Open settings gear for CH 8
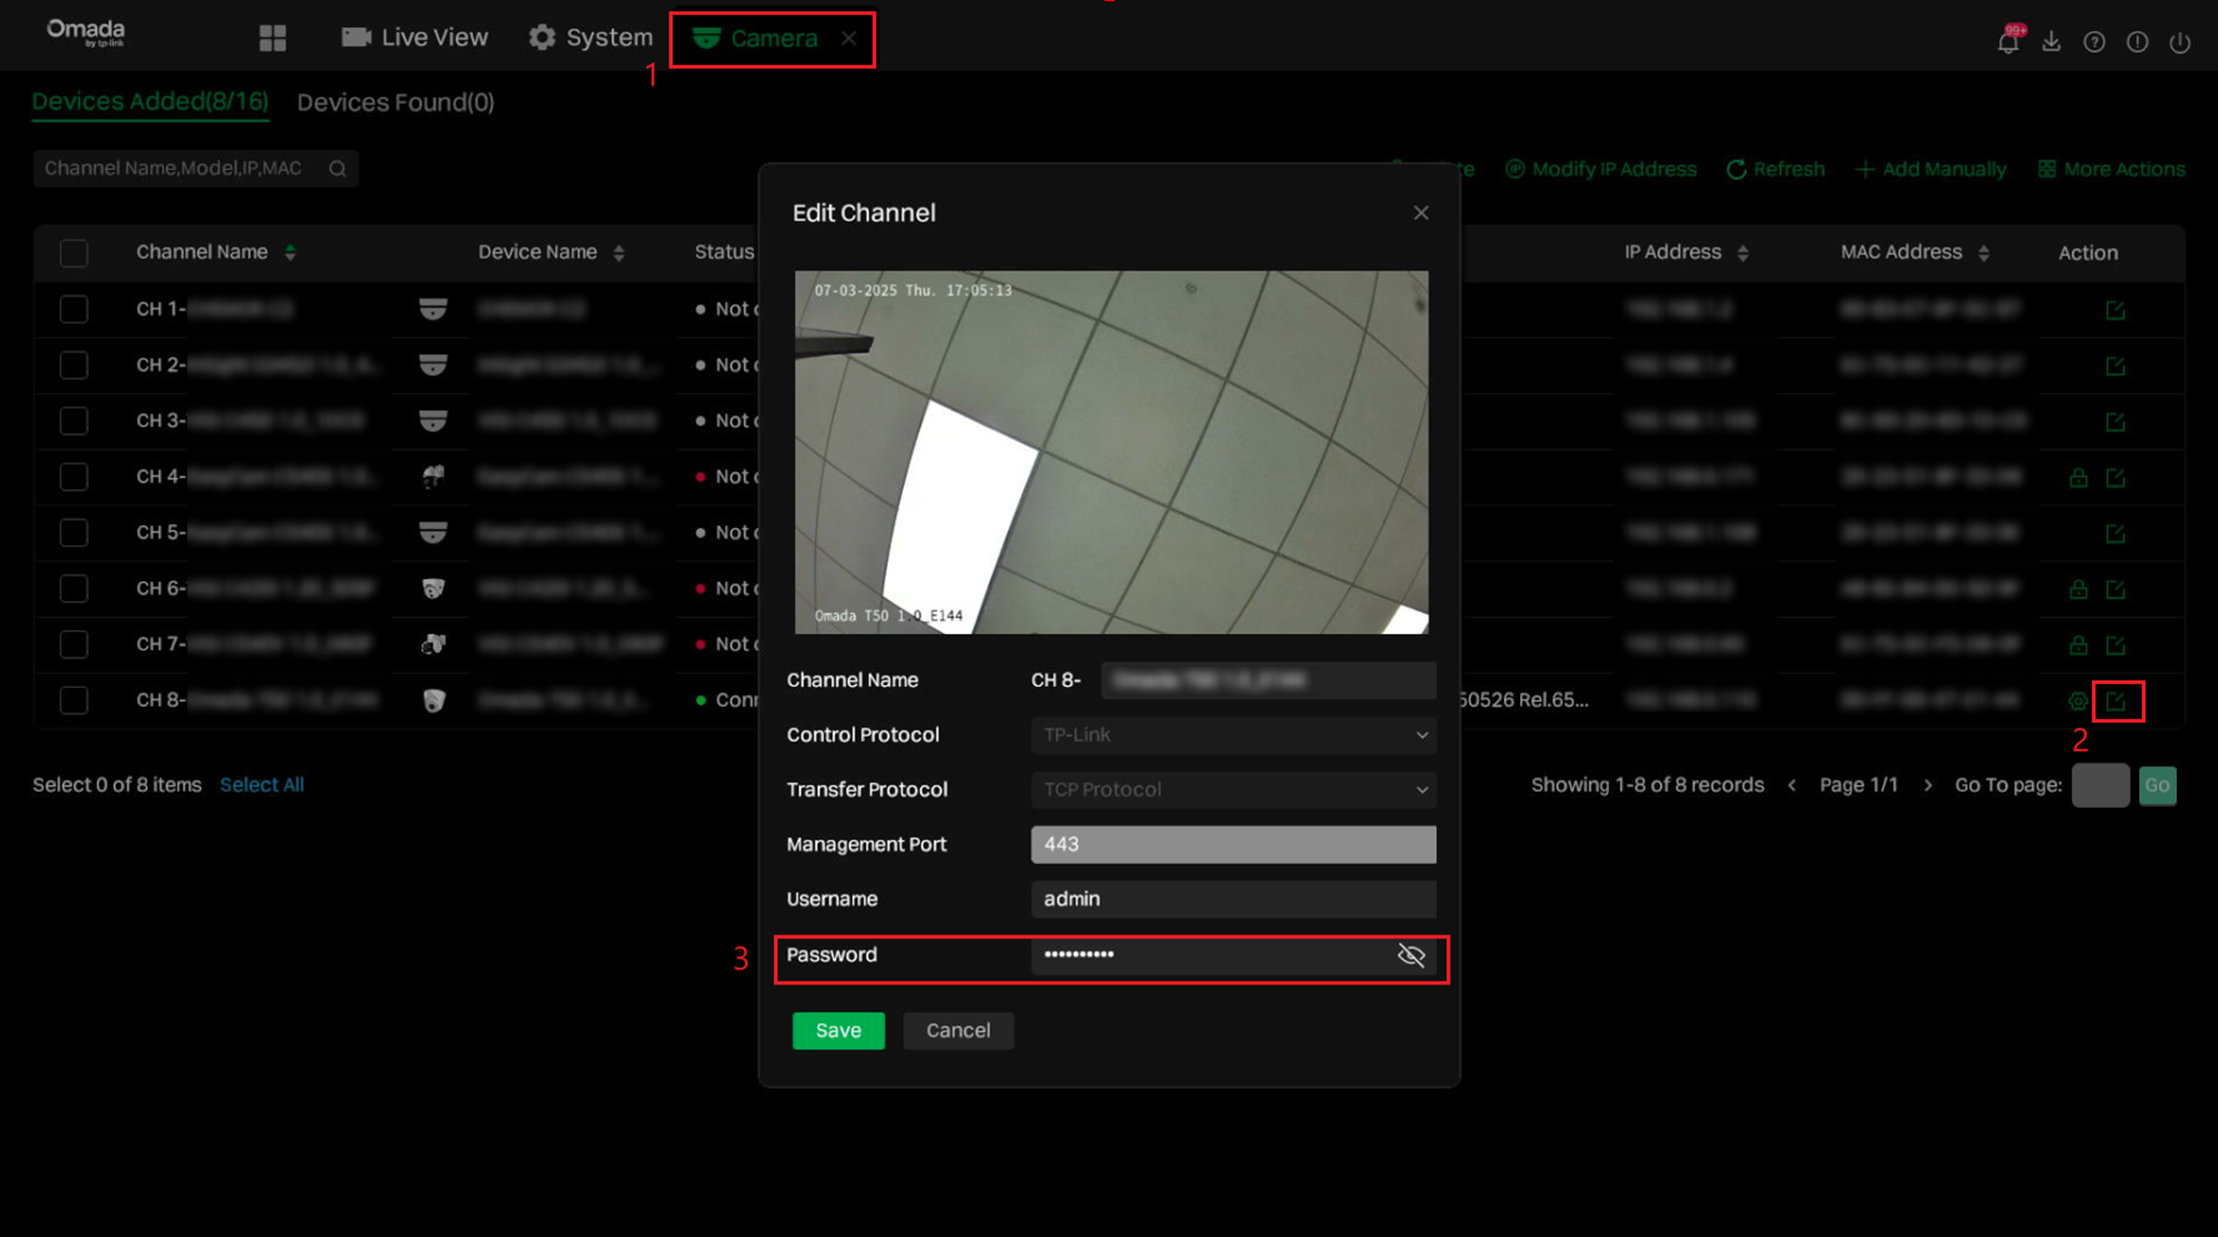The height and width of the screenshot is (1237, 2218). (2078, 702)
